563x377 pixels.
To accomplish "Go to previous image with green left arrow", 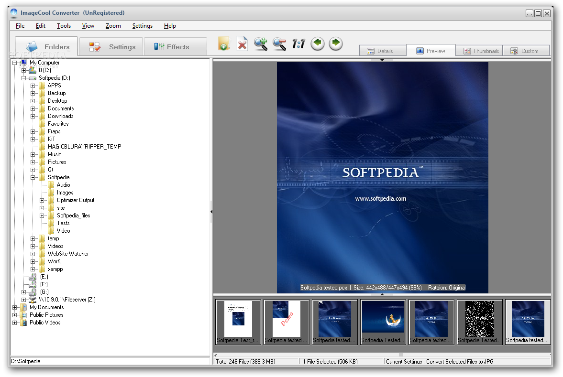I will click(x=318, y=43).
